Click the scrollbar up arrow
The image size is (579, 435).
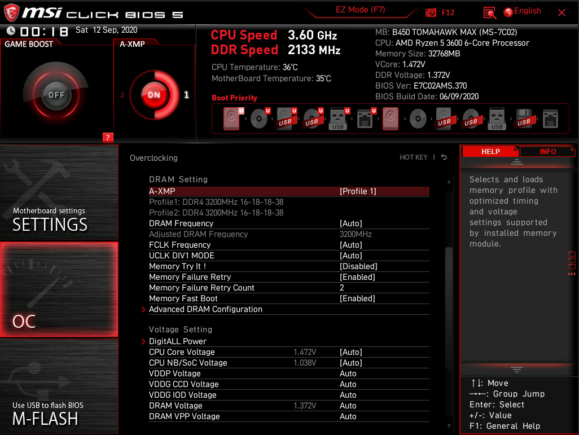point(449,182)
